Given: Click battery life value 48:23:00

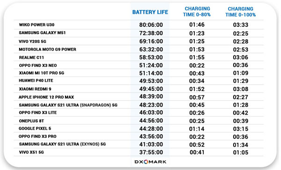Looking at the screenshot, I should coord(151,105).
